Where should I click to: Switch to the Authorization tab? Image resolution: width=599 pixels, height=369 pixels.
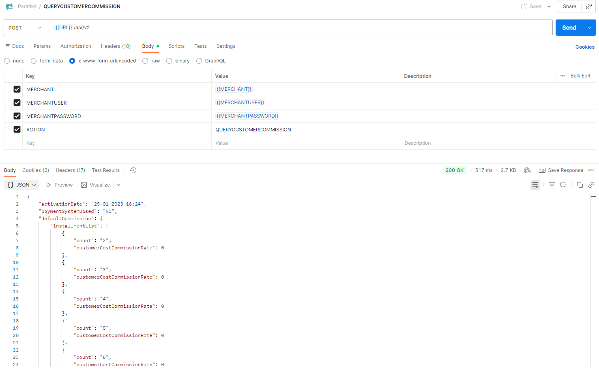point(76,46)
